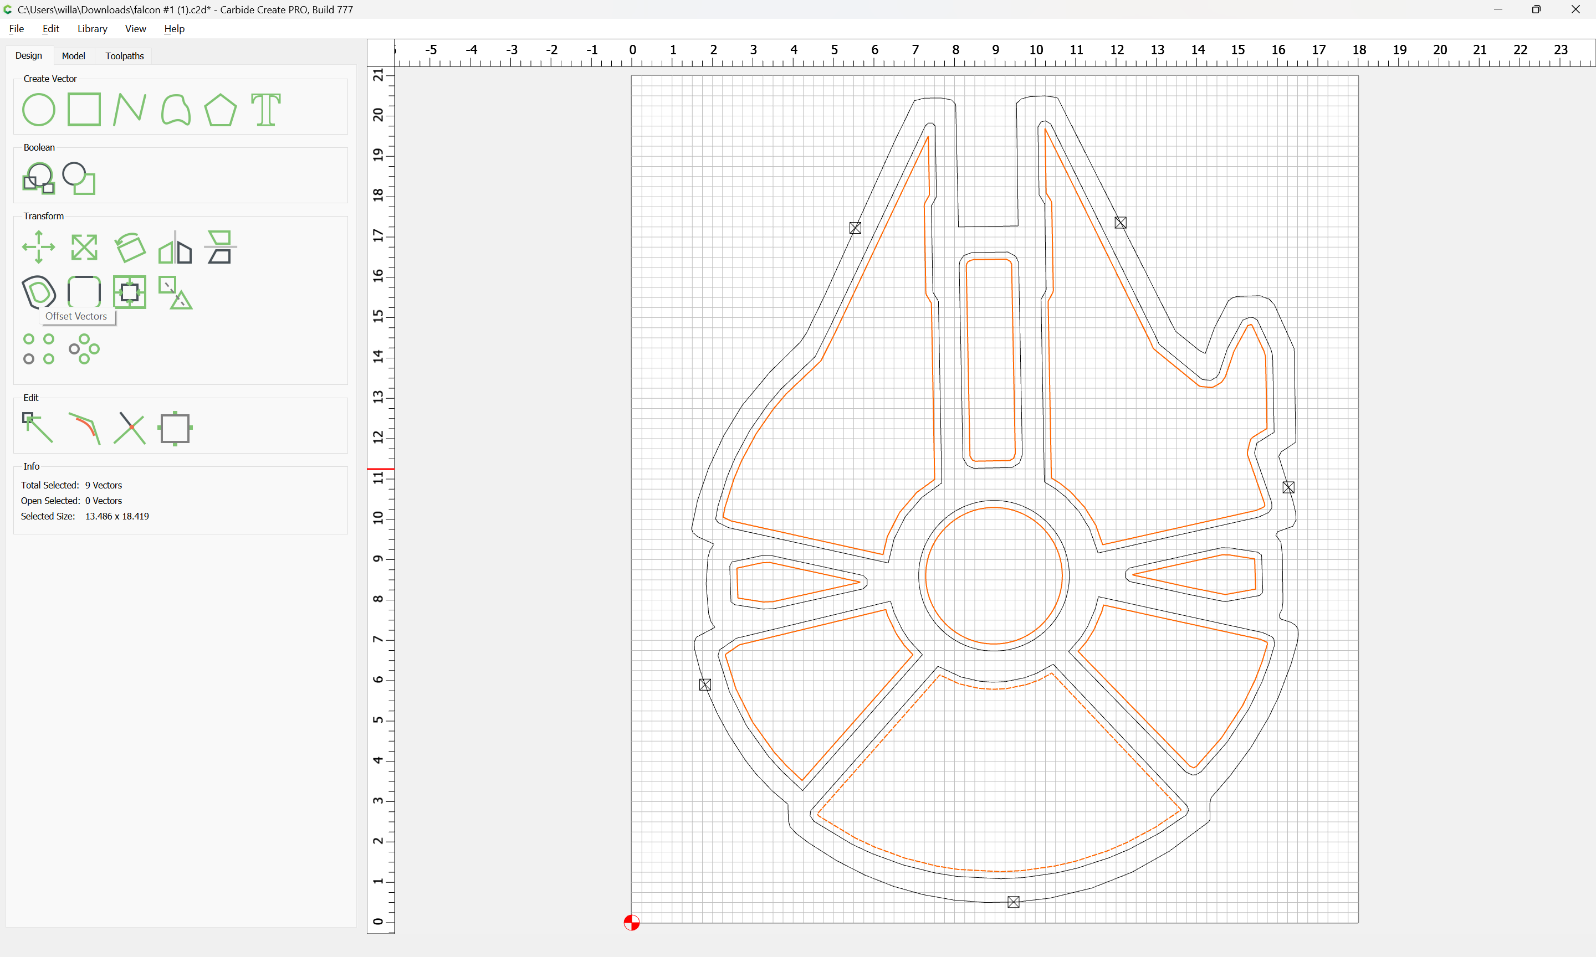Click the Offset Vectors tool
This screenshot has height=957, width=1596.
click(39, 291)
